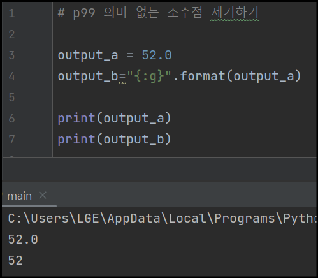Click the number literal 52.0 in code

coord(157,55)
